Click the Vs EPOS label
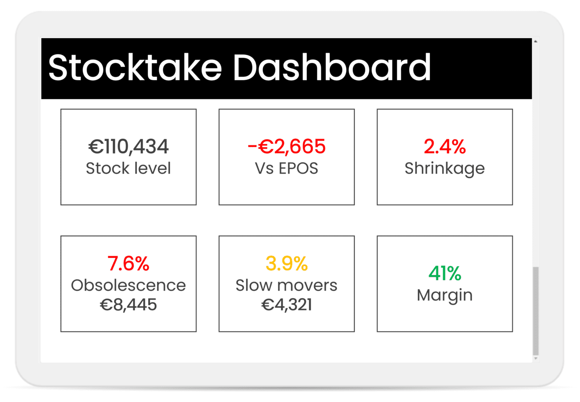 click(x=286, y=168)
